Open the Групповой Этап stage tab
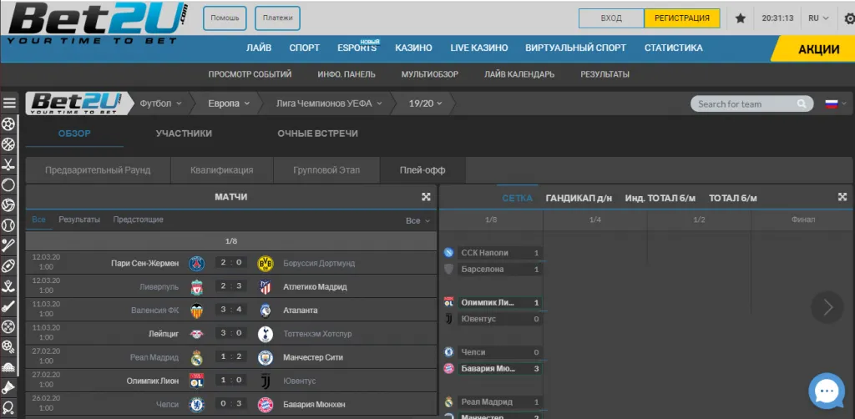Screen dimensions: 855x419 click(326, 170)
